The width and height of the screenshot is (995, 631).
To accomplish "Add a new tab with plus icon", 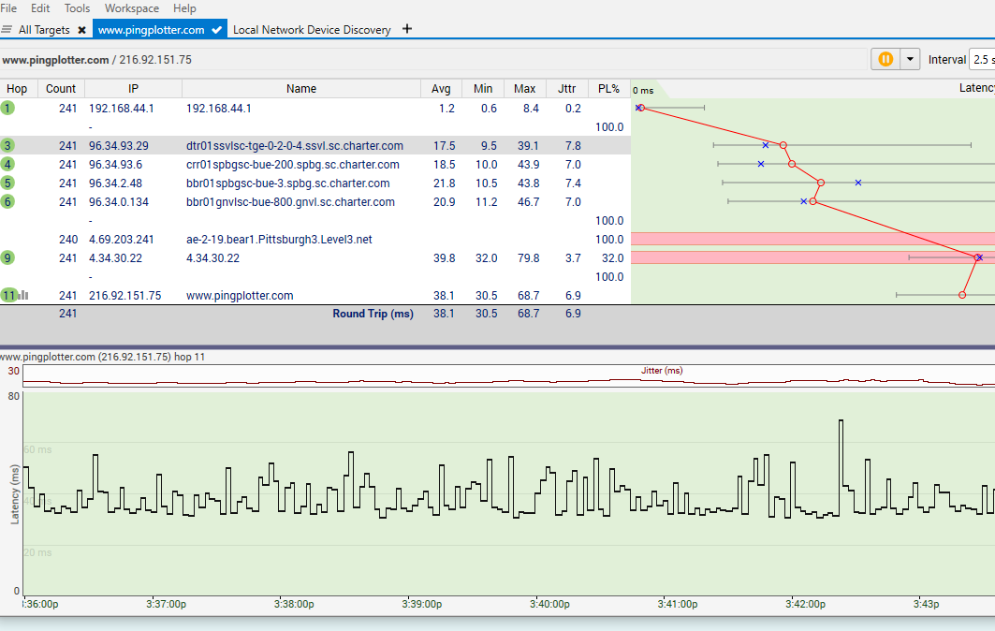I will (406, 29).
